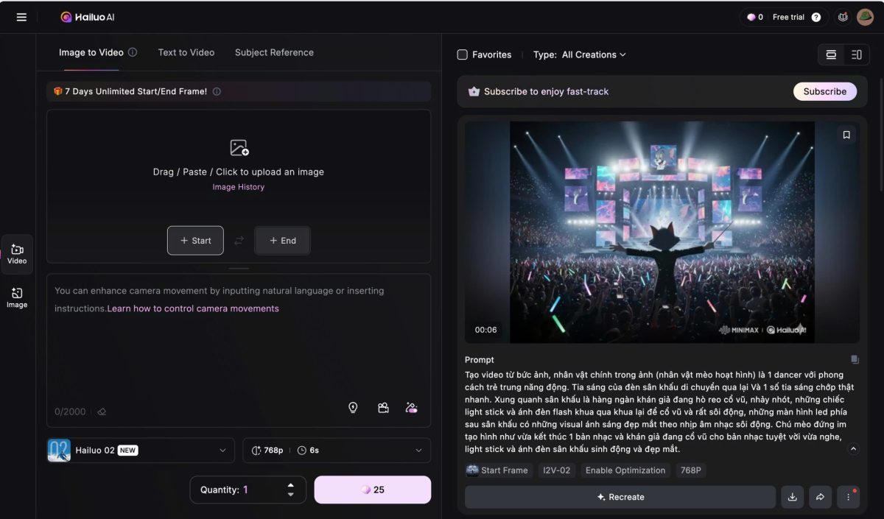
Task: Switch to the Text to Video tab
Action: 185,52
